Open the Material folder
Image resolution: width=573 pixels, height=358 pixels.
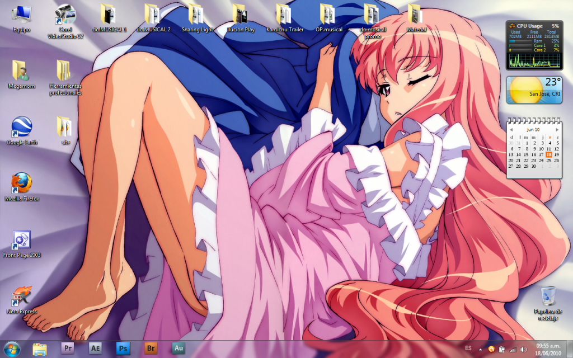(416, 18)
